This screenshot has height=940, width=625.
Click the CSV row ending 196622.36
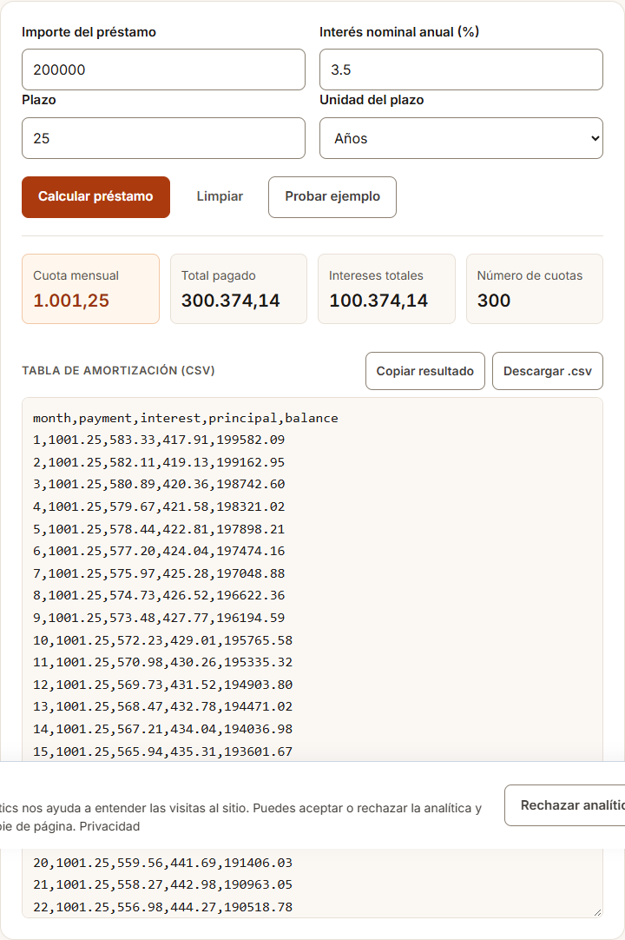pyautogui.click(x=159, y=595)
